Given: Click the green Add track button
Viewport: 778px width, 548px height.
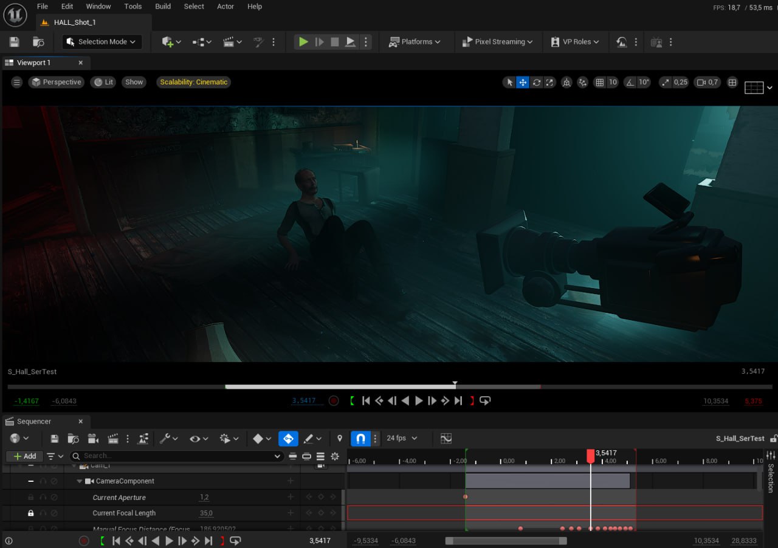Looking at the screenshot, I should click(x=25, y=456).
